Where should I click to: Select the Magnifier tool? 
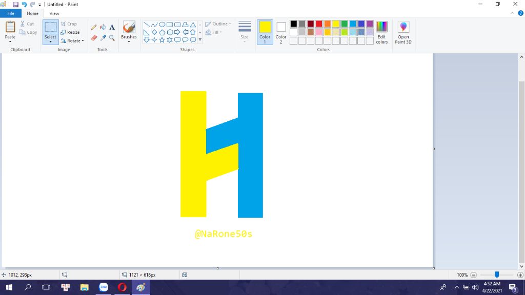(x=112, y=38)
